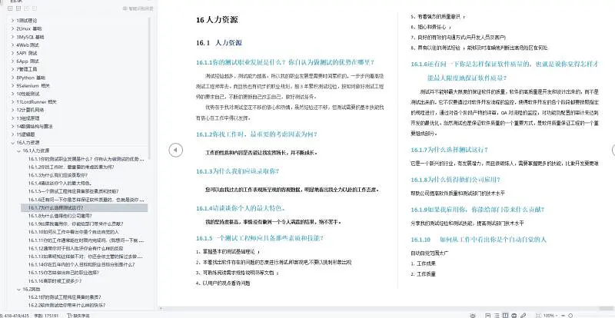Open the 10性能测试 chapter in the outline
The width and height of the screenshot is (615, 318).
[x=28, y=94]
